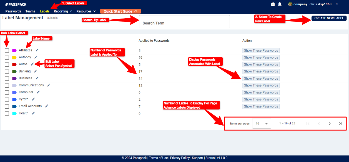Show passwords for Computer label
The width and height of the screenshot is (349, 162).
261,92
